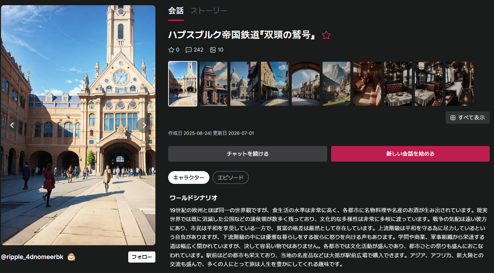The height and width of the screenshot is (273, 494).
Task: Open @ripple_4dnomeerbk profile link
Action: (x=32, y=257)
